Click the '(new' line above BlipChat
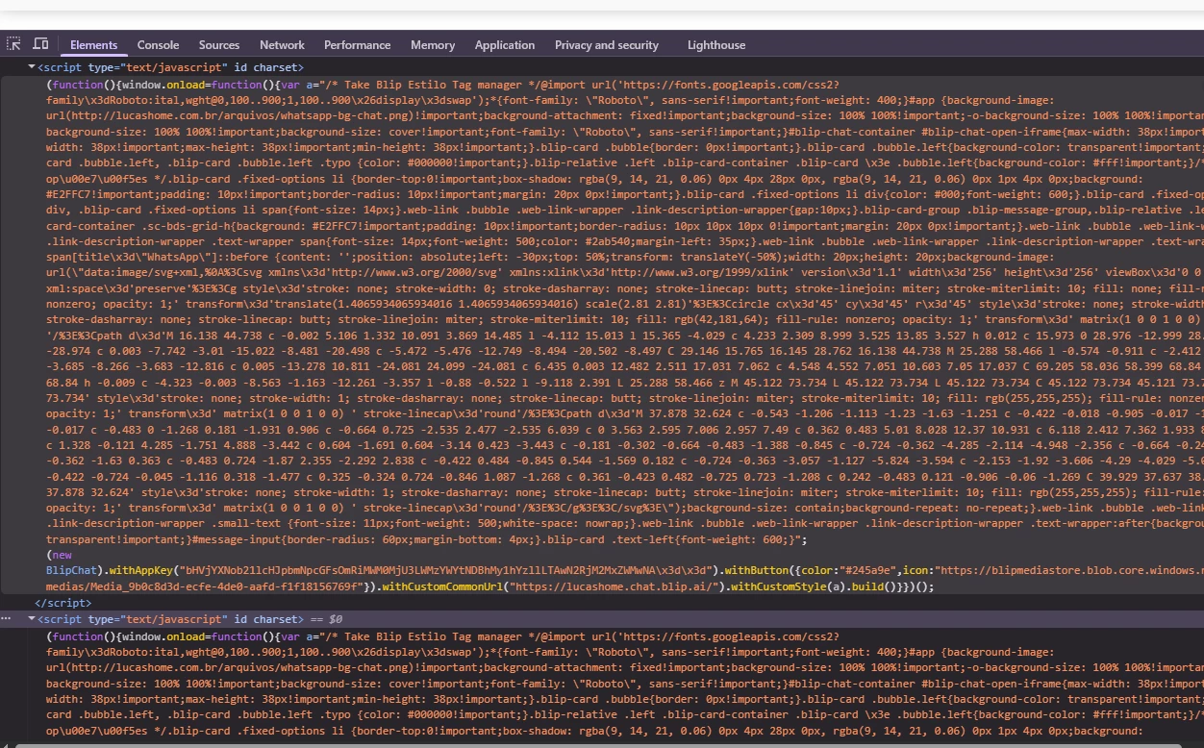 click(x=59, y=555)
